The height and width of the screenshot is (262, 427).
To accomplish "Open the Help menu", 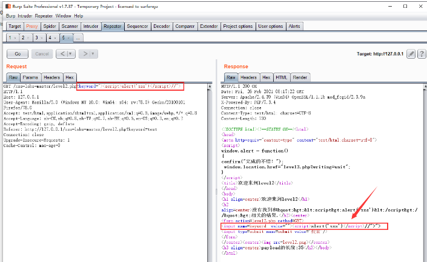I will click(x=79, y=16).
